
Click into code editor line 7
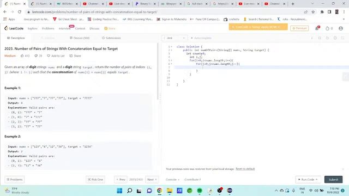click(261, 68)
